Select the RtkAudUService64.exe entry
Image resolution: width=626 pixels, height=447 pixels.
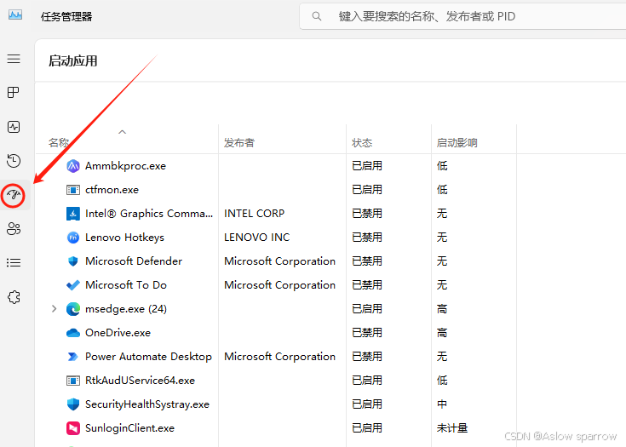[x=141, y=381]
